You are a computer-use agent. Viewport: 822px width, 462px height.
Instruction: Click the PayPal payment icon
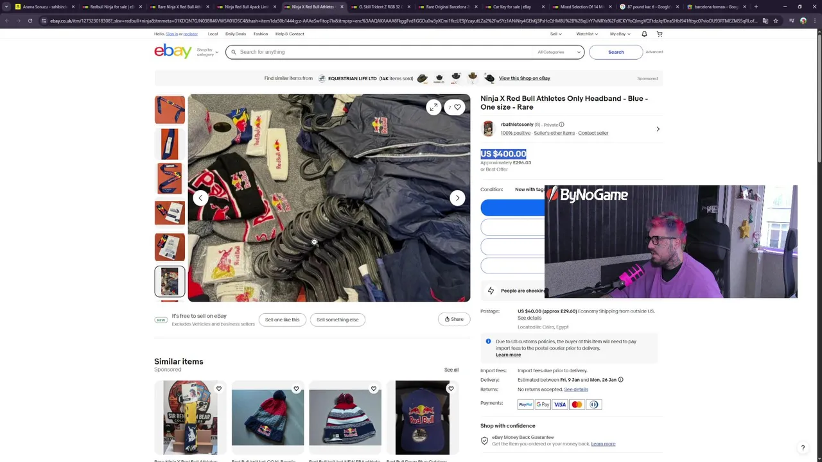tap(525, 404)
